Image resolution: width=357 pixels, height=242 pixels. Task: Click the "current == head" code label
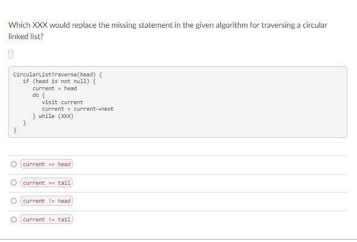47,164
